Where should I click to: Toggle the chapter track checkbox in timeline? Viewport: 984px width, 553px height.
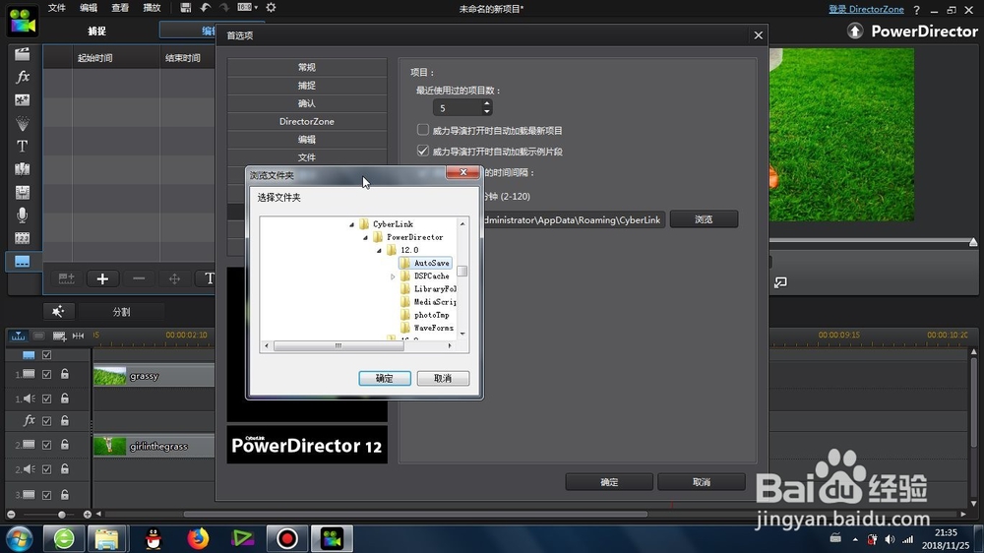[x=46, y=354]
